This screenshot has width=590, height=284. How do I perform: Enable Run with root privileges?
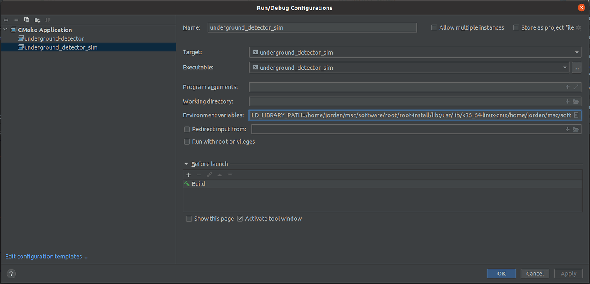(187, 141)
